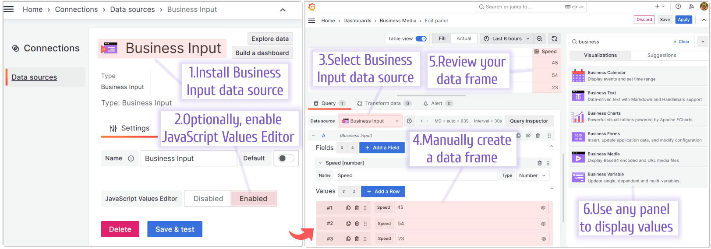Image resolution: width=711 pixels, height=249 pixels.
Task: Open the hamburger menu in the Connections window
Action: pos(9,9)
